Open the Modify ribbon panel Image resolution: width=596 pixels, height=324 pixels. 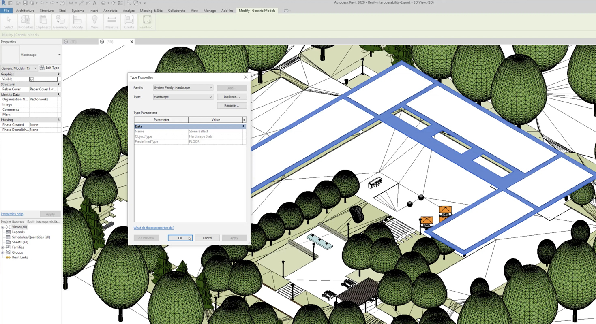pyautogui.click(x=77, y=22)
